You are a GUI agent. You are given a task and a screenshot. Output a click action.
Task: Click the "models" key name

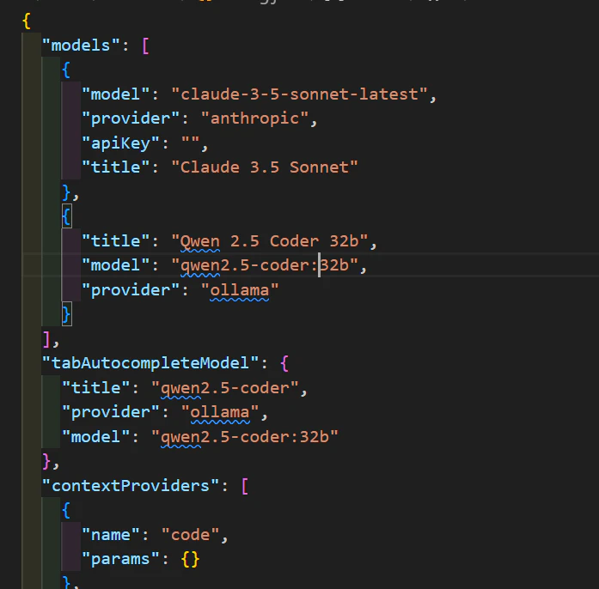tap(81, 46)
